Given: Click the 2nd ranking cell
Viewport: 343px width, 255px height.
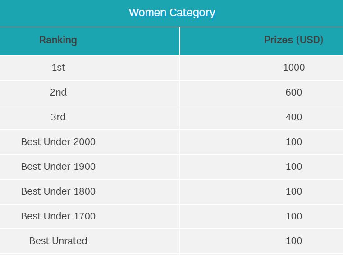Looking at the screenshot, I should pyautogui.click(x=58, y=92).
